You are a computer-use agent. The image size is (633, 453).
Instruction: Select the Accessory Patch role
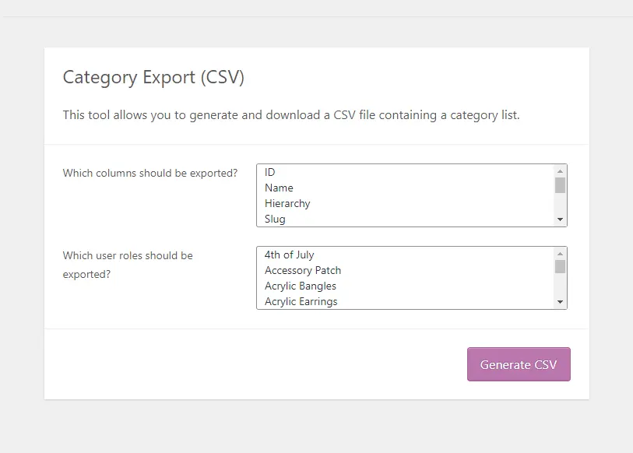click(303, 270)
